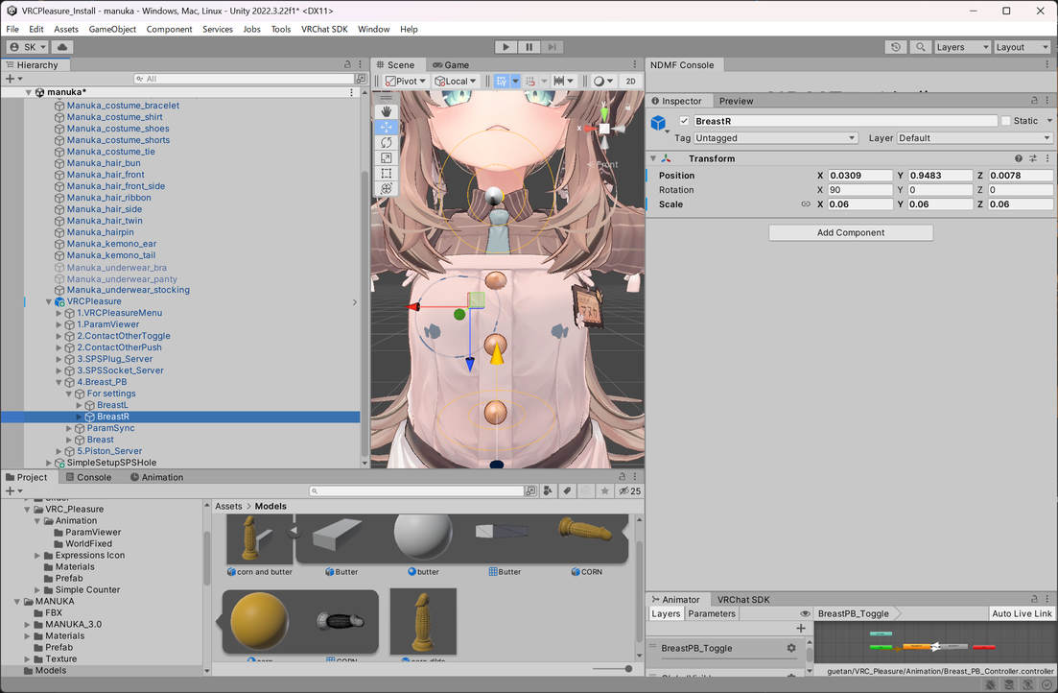Click the Position X value field

[x=860, y=175]
